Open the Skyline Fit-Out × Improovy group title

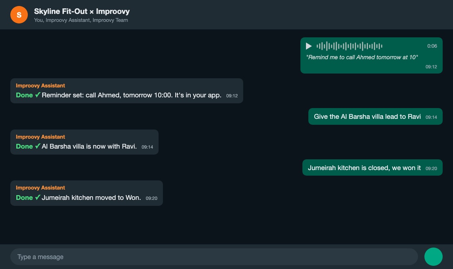click(82, 11)
